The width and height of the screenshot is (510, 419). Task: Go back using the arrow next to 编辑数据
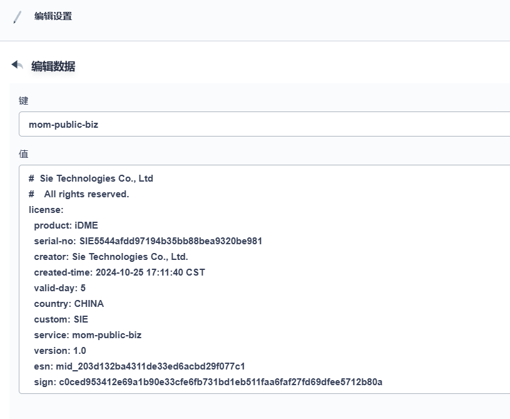[18, 65]
